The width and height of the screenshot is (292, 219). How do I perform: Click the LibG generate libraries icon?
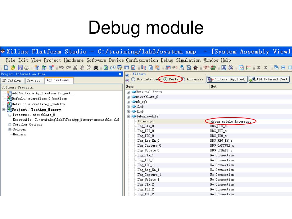(175, 68)
